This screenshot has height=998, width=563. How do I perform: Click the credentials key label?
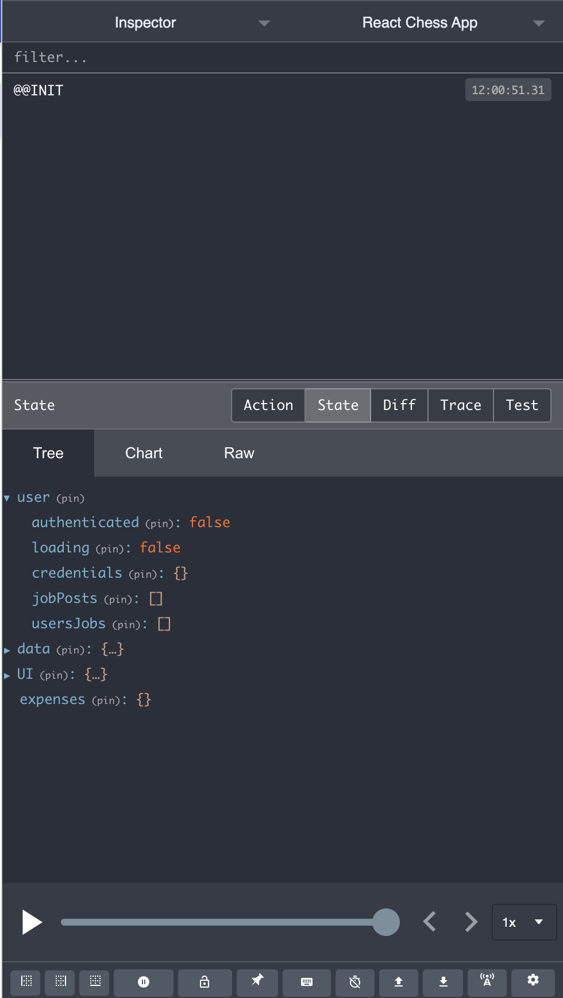pyautogui.click(x=77, y=573)
